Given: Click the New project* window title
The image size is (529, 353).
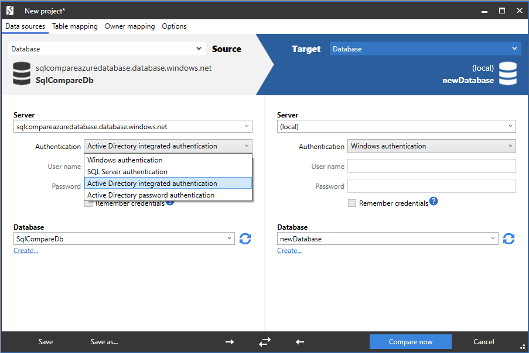Looking at the screenshot, I should click(45, 11).
